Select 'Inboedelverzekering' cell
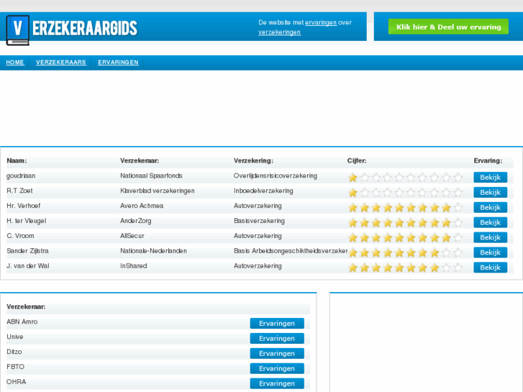523x392 pixels. (x=263, y=191)
